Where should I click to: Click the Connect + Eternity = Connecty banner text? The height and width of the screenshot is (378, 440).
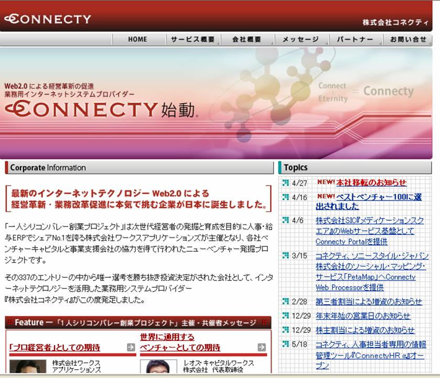tap(366, 92)
